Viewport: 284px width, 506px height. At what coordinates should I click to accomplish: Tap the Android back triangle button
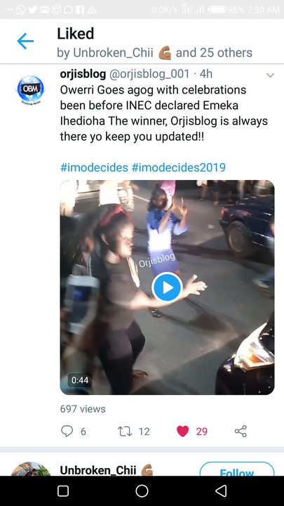pyautogui.click(x=221, y=491)
